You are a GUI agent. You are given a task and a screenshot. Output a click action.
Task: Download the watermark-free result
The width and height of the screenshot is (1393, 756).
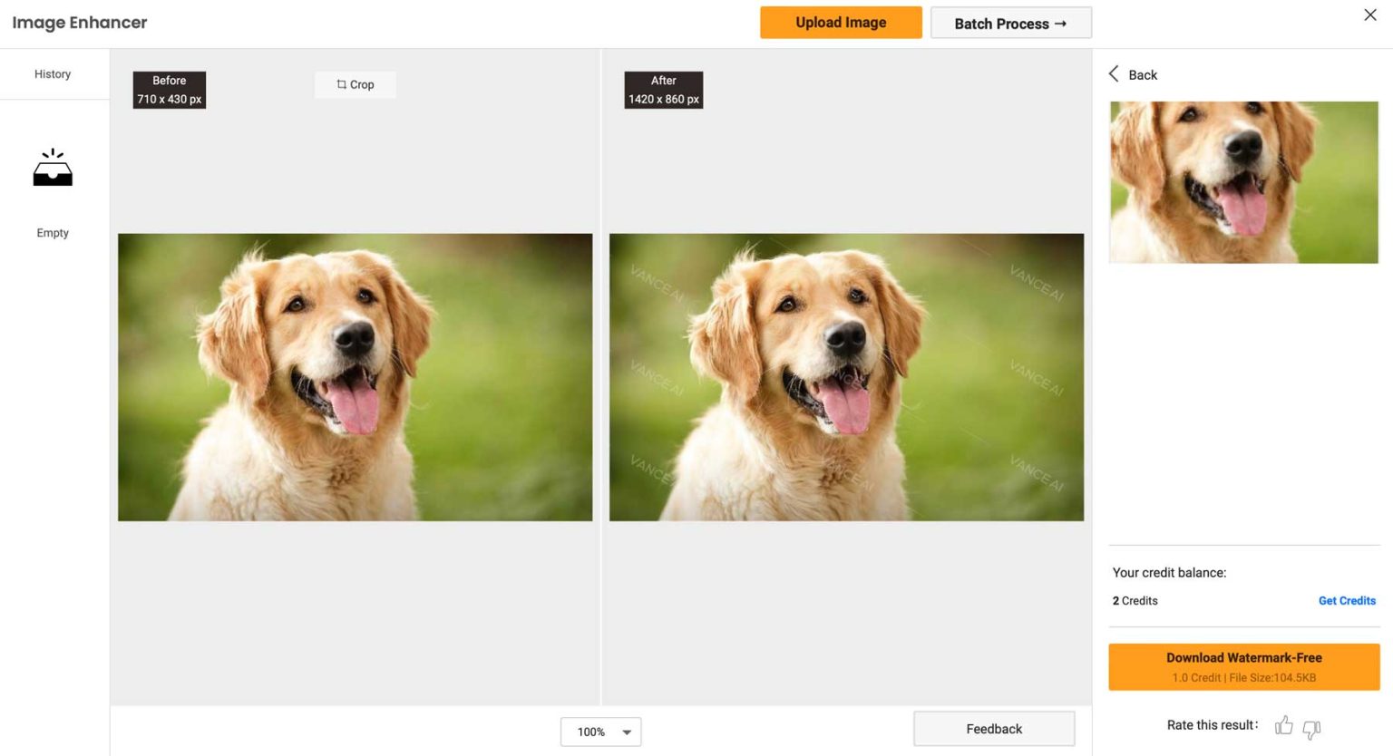click(1243, 666)
